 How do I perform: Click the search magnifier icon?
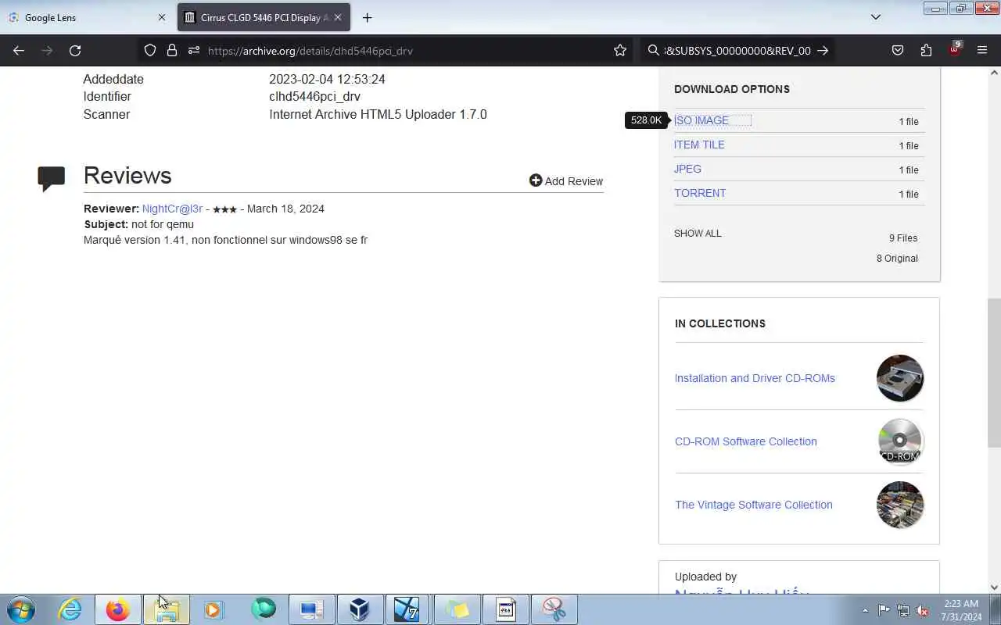point(654,50)
